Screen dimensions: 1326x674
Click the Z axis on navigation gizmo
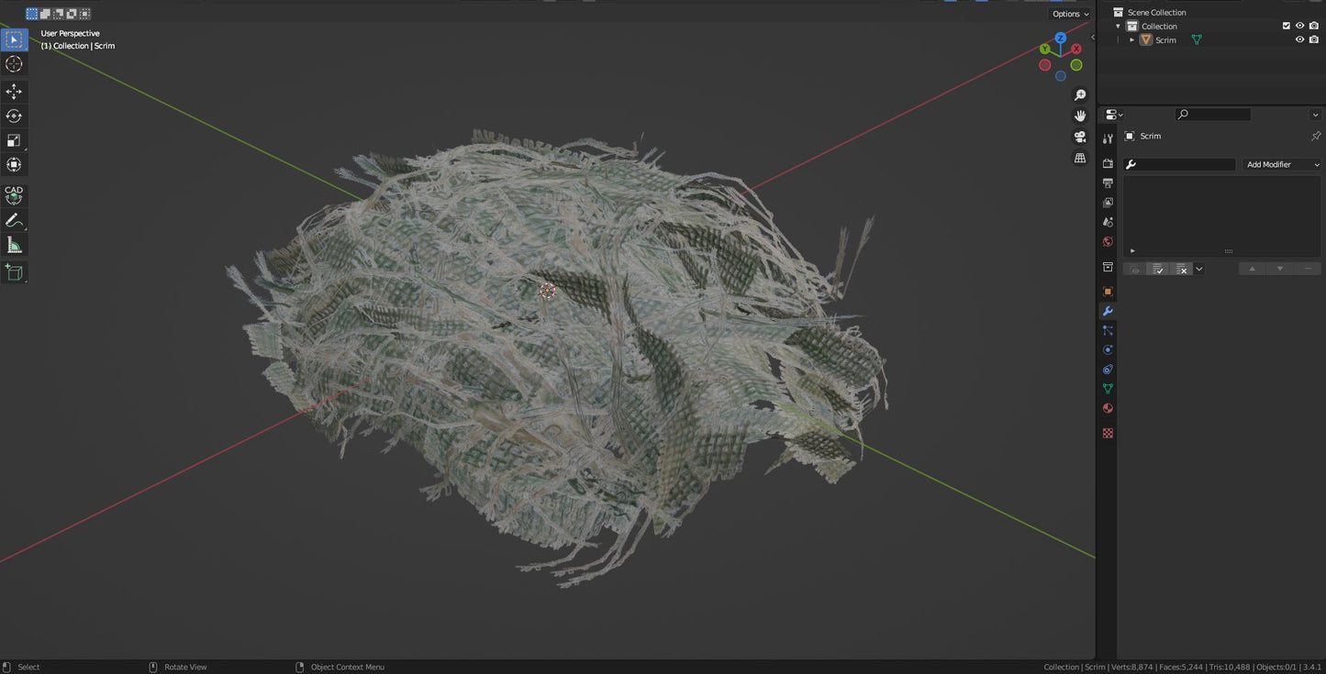[1060, 39]
